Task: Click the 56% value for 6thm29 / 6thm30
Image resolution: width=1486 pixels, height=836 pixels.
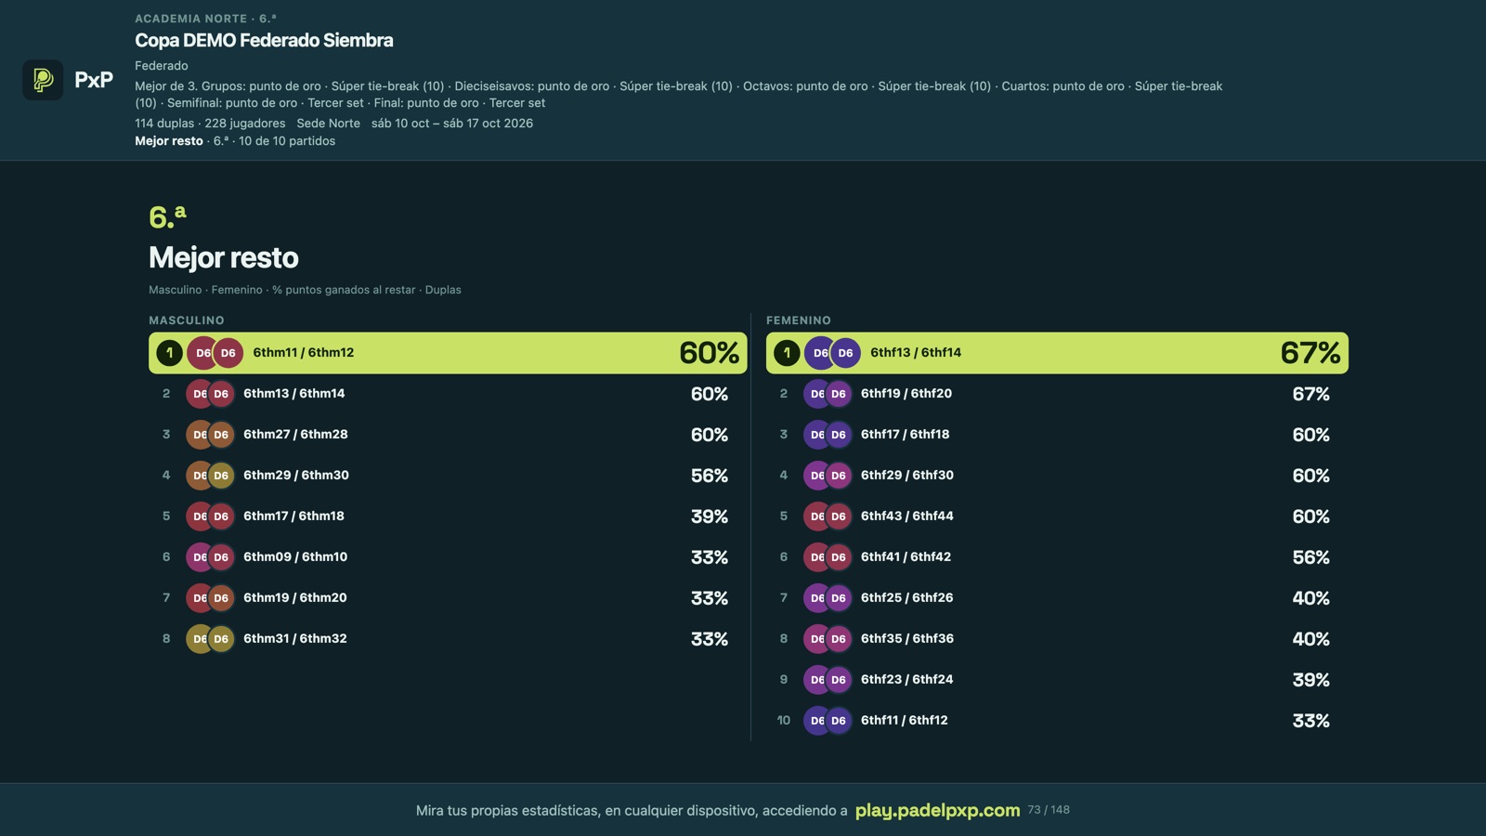Action: [x=710, y=476]
